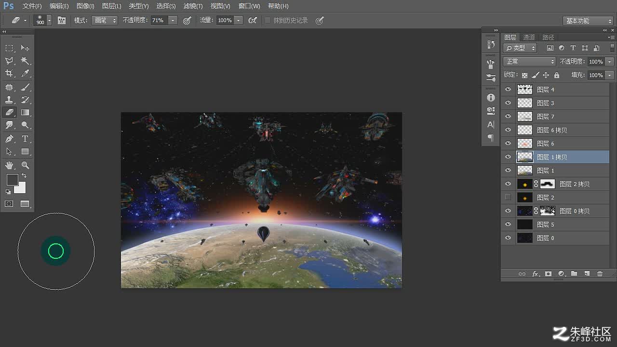This screenshot has height=347, width=617.
Task: Open the layer blend mode dropdown 正常
Action: tap(529, 62)
